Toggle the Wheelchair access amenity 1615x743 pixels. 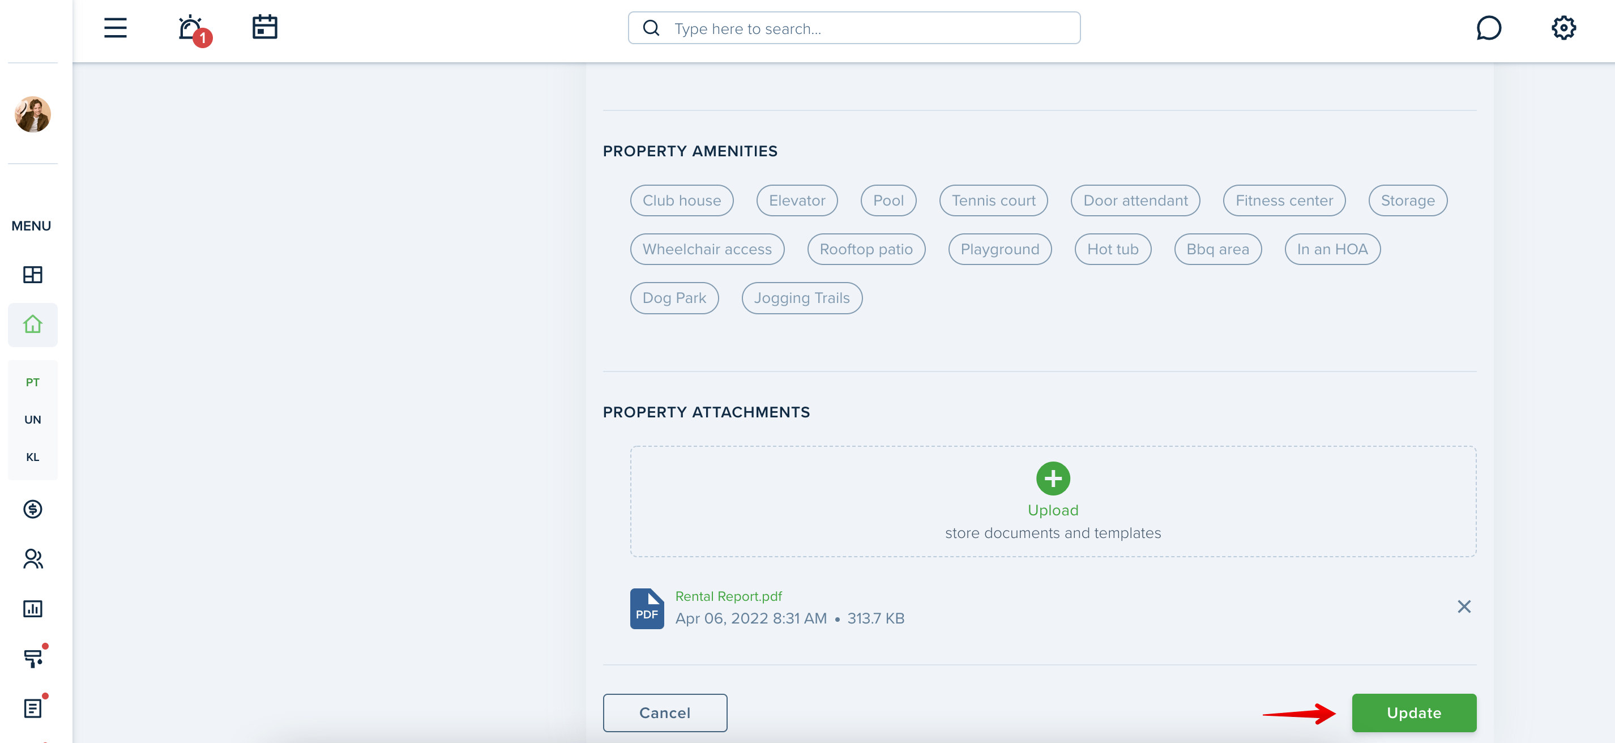click(x=707, y=250)
